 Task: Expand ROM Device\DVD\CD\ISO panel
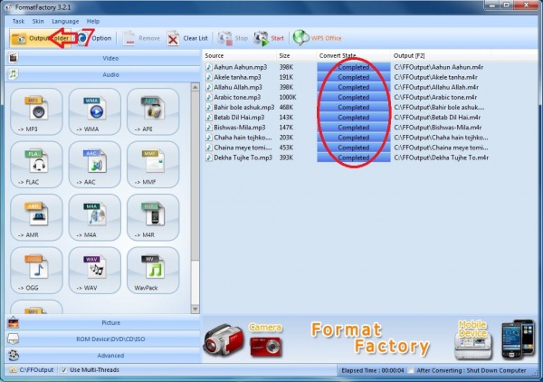(103, 339)
